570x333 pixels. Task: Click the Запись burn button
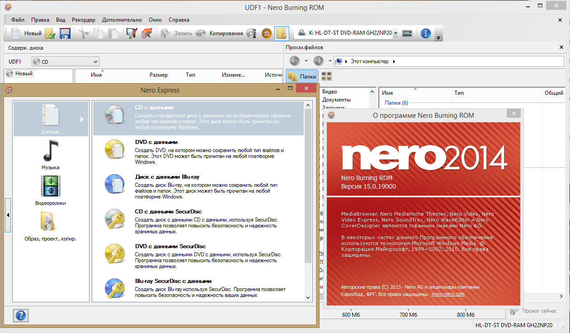coord(177,33)
